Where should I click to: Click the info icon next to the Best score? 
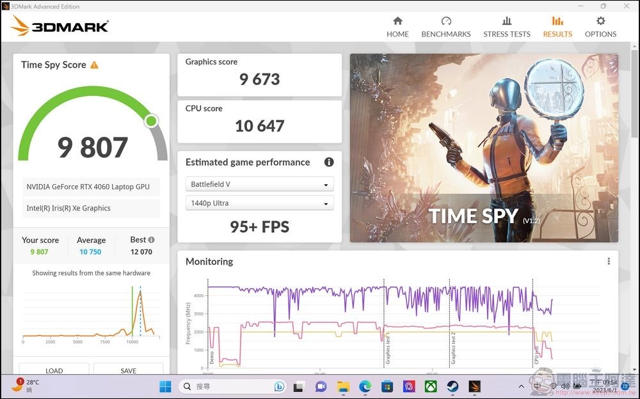tap(152, 239)
